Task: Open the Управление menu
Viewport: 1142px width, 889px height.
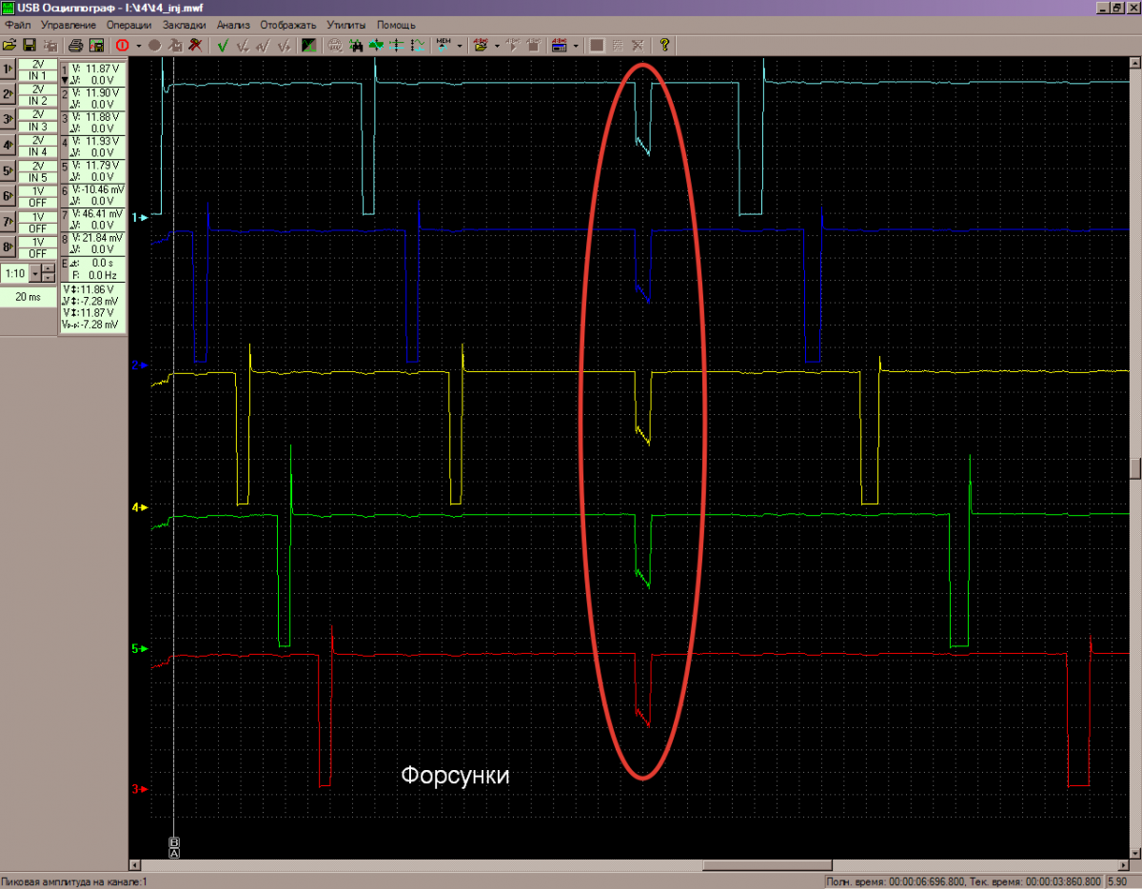Action: (69, 24)
